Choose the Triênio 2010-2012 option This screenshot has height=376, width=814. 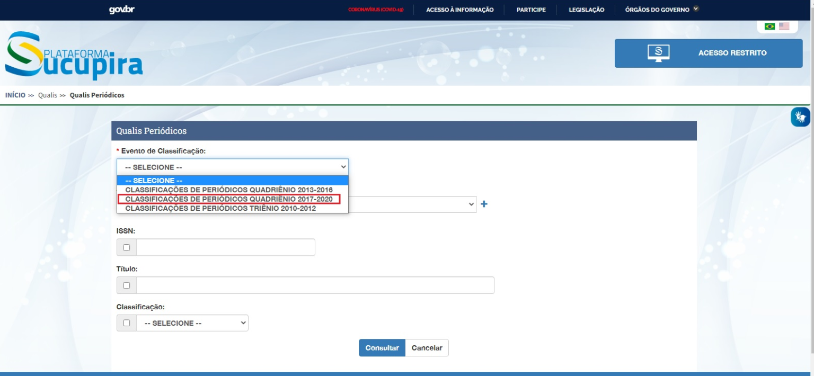(220, 209)
